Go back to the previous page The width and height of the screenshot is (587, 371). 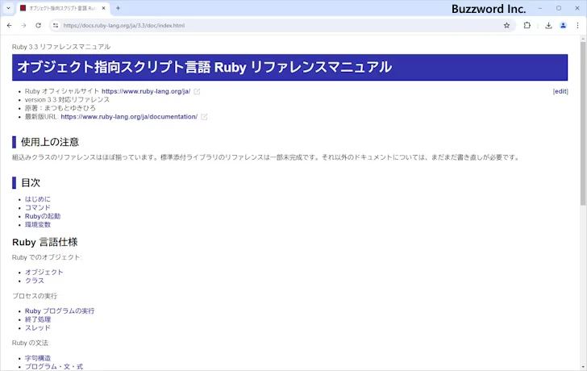[10, 26]
